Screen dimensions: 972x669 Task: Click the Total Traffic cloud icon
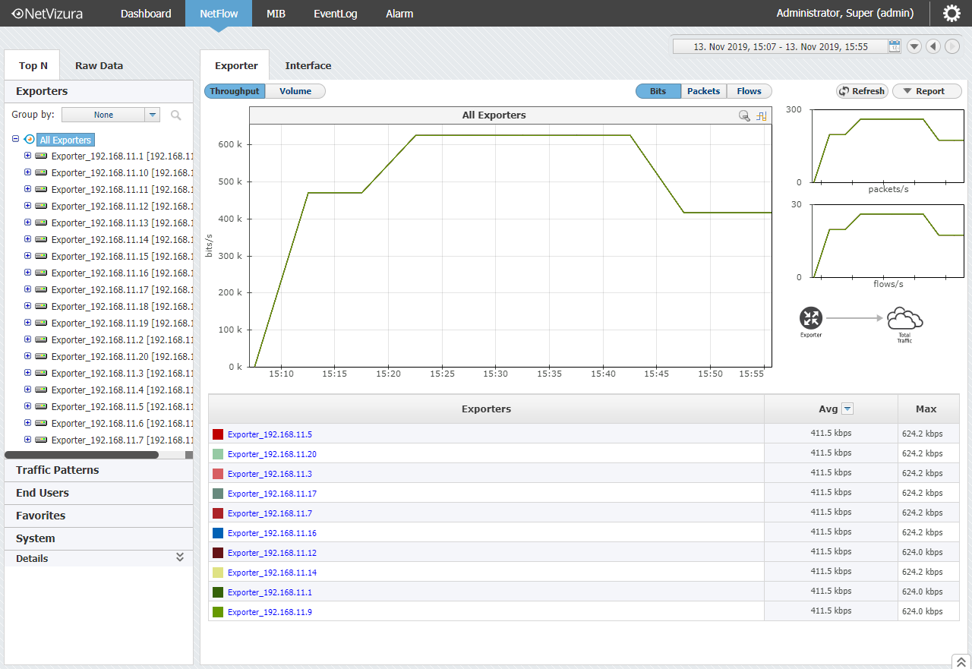tap(904, 318)
